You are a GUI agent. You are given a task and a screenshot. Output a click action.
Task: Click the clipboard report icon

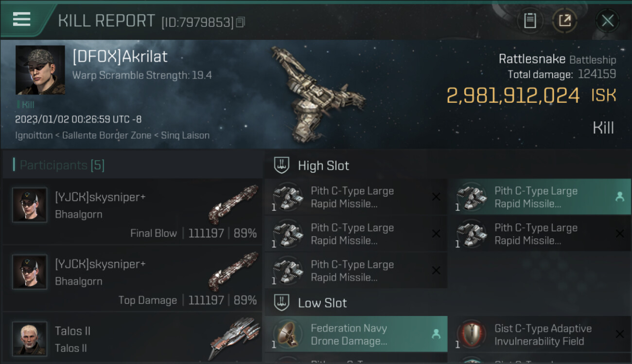click(530, 21)
